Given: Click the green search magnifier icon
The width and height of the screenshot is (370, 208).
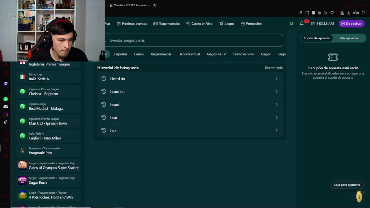Looking at the screenshot, I should [x=291, y=24].
